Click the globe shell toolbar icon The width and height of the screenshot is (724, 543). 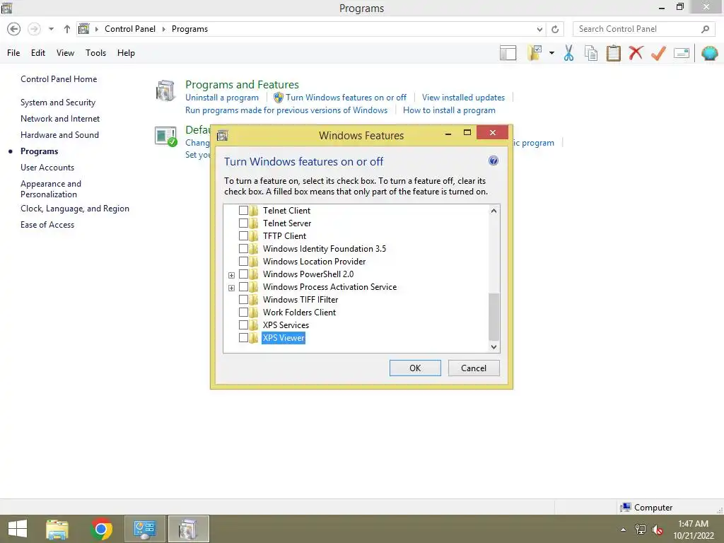(709, 53)
